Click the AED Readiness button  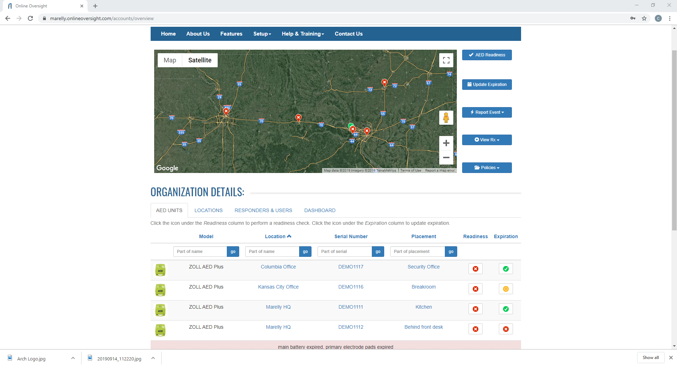(487, 55)
